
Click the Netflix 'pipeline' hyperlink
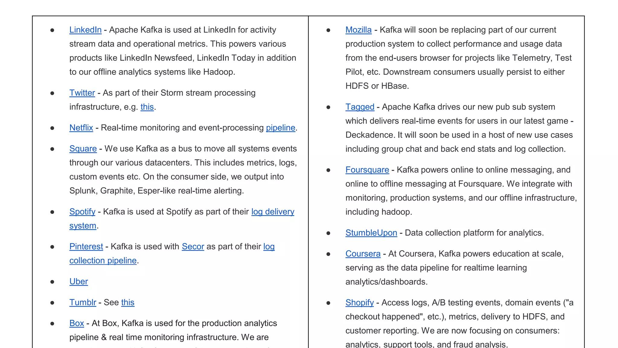point(280,128)
